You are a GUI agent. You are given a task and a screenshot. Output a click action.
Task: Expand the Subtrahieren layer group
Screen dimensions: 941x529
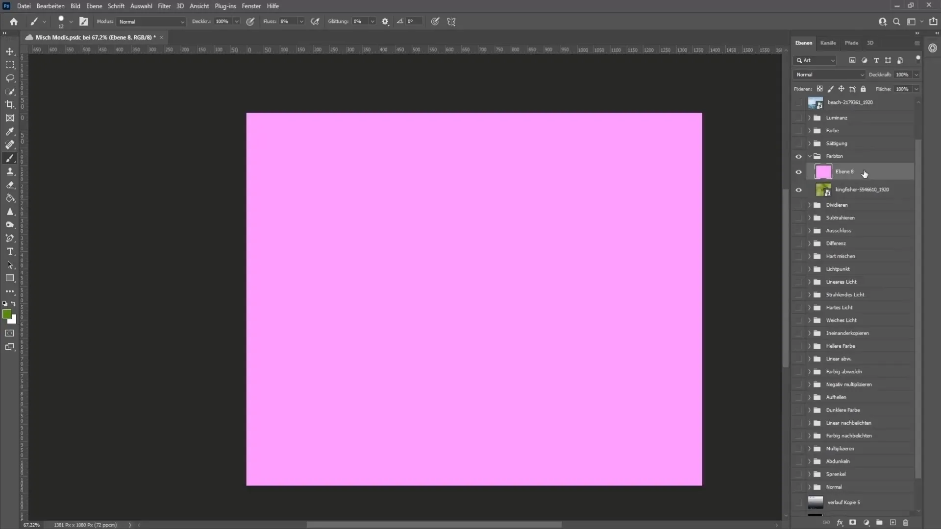[809, 217]
